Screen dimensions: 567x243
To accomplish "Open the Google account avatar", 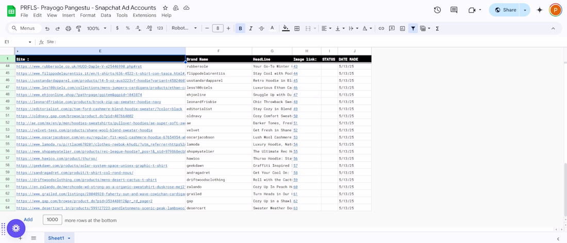I will pyautogui.click(x=555, y=10).
